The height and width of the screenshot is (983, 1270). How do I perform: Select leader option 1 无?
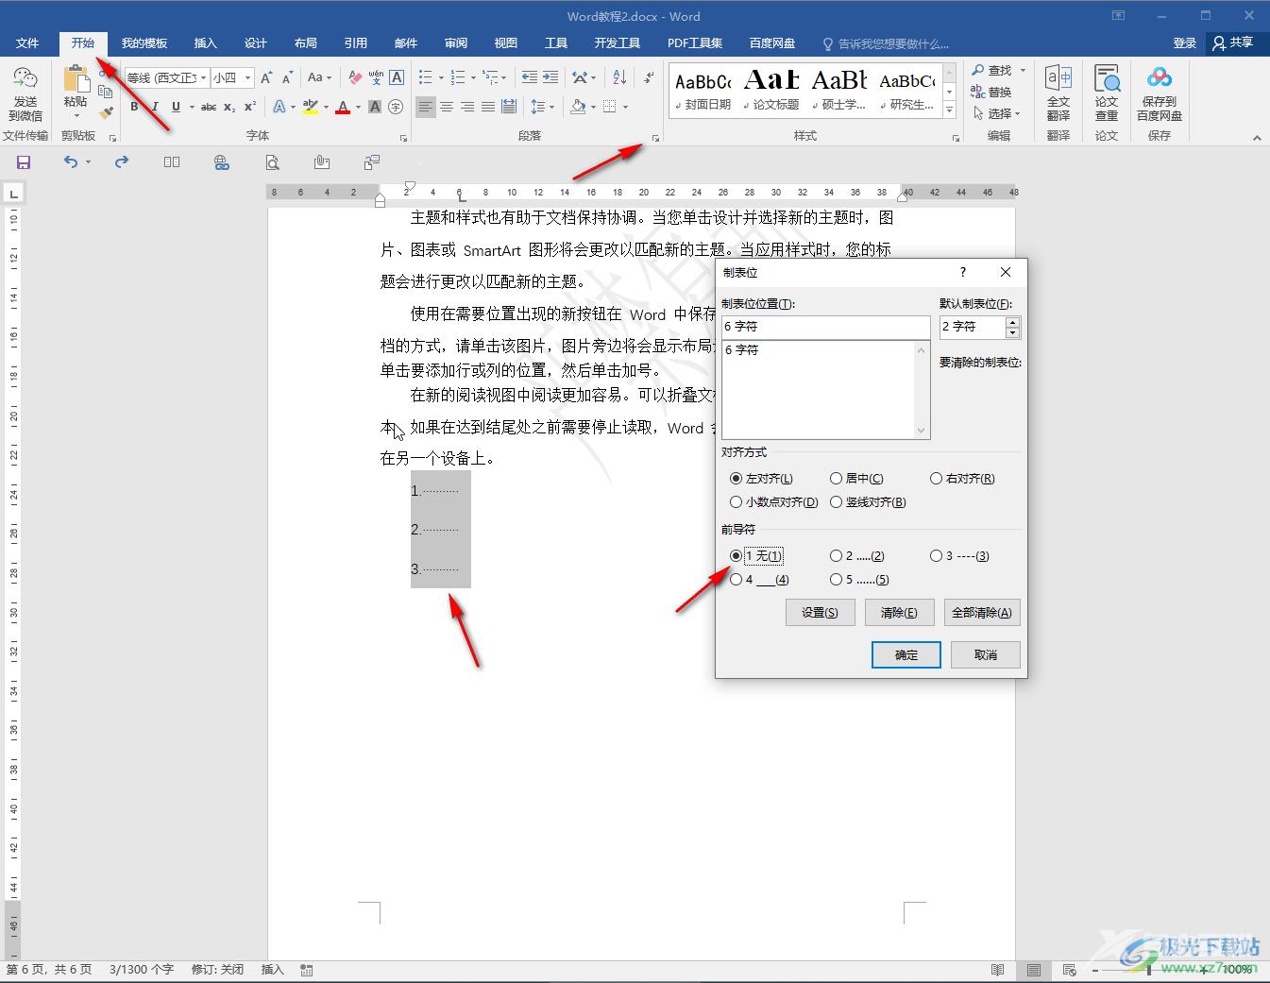point(736,556)
